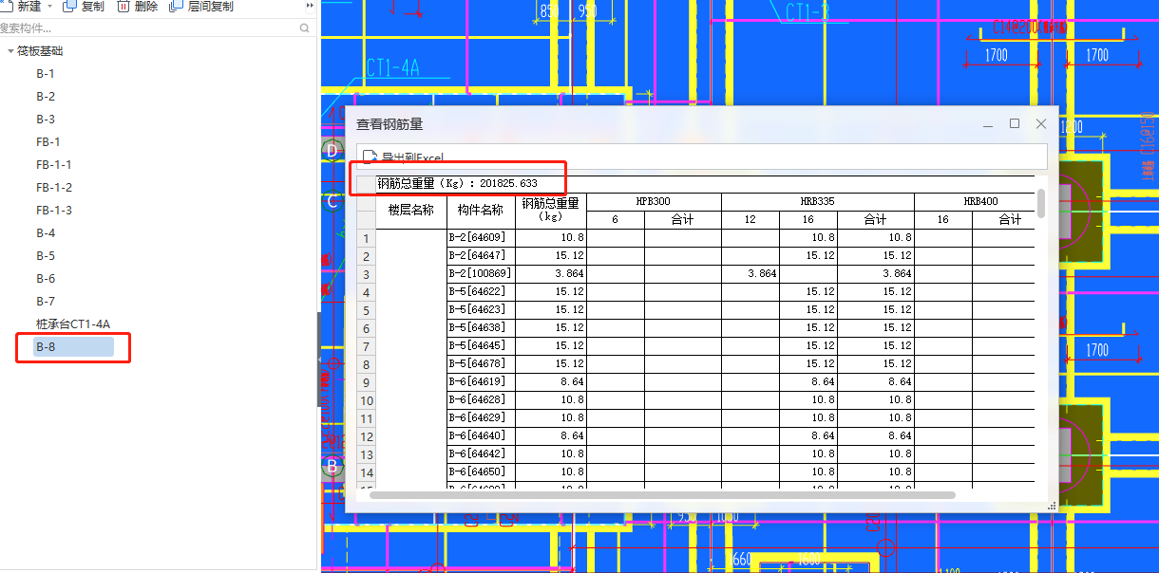
Task: Click the 合计 sub-header under HPB300
Action: click(x=683, y=220)
